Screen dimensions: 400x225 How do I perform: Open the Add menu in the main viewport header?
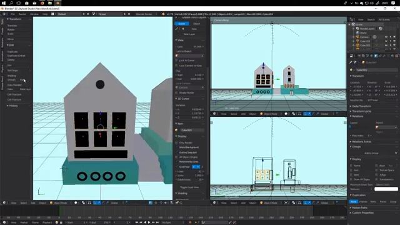[x=33, y=202]
